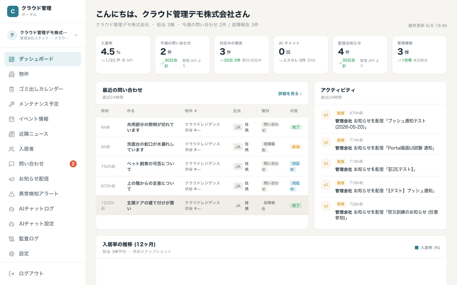This screenshot has width=457, height=285.
Task: Click the 完了 badge in the 共用部分の照明 row
Action: (296, 127)
